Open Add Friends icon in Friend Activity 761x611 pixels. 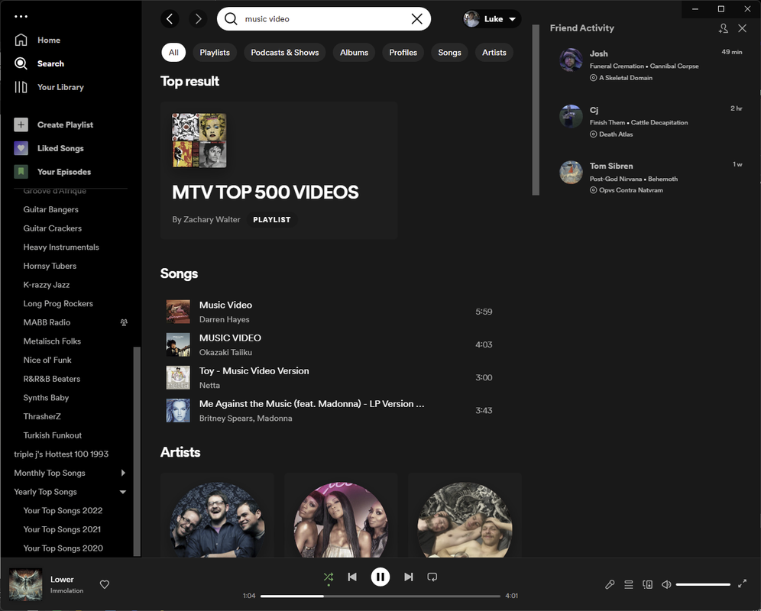pyautogui.click(x=723, y=28)
